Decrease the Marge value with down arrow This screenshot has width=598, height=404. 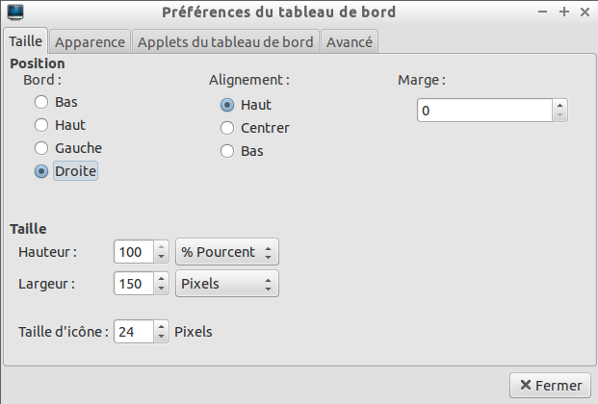coord(559,116)
